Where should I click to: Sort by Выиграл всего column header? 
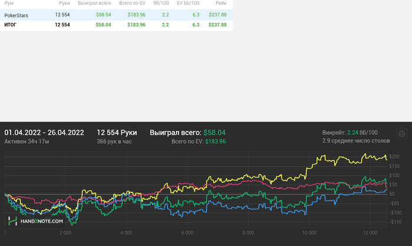pyautogui.click(x=94, y=3)
